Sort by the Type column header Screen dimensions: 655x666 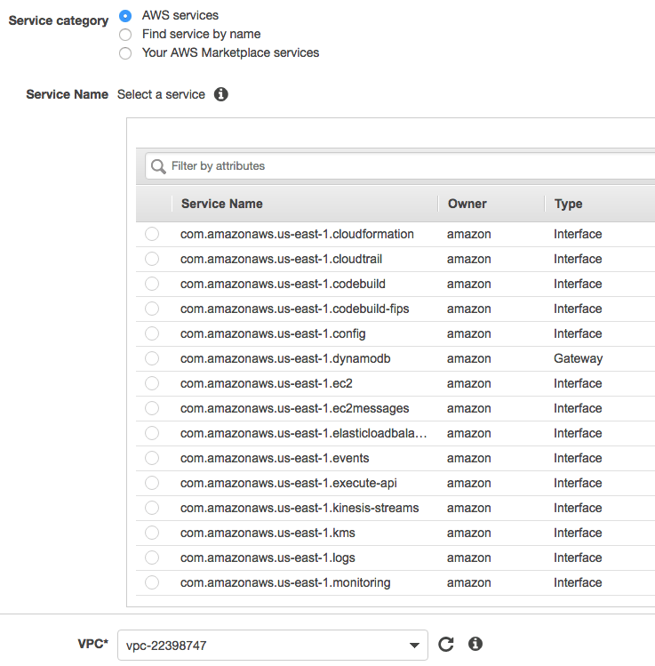coord(569,204)
